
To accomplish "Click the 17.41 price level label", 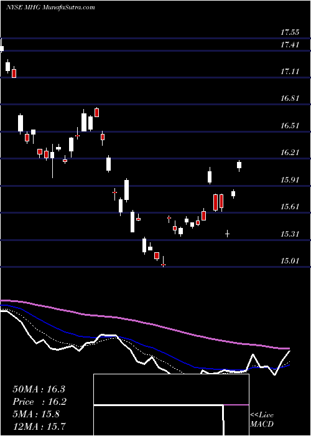I will 290,44.
